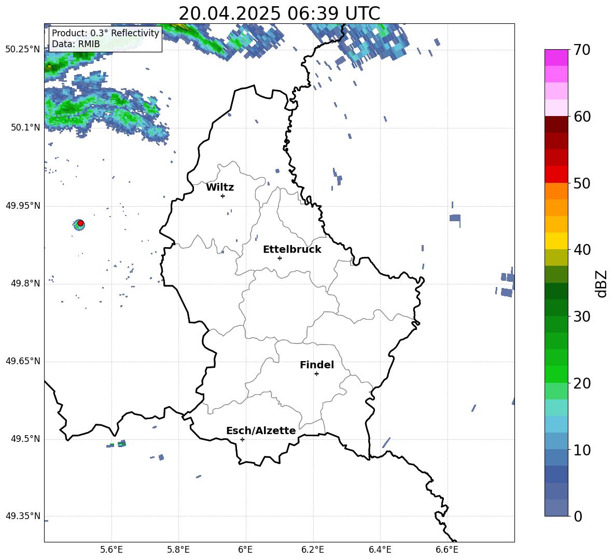The image size is (614, 560).
Task: Click the 49.95°N latitude label
Action: click(x=23, y=206)
